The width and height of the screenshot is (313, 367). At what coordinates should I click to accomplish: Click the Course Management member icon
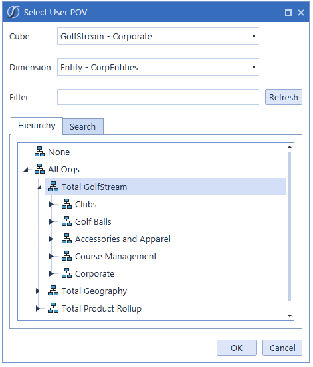(66, 256)
